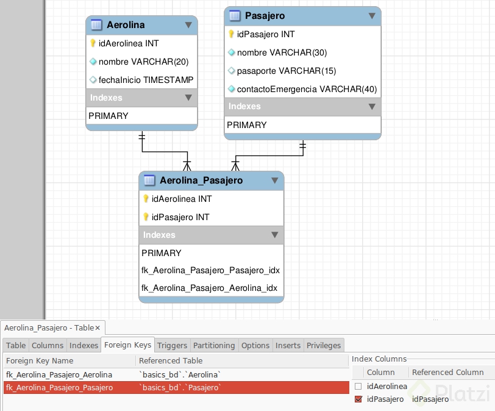Click the key icon beside idPasajero in Pasajero
This screenshot has height=411, width=495.
232,34
